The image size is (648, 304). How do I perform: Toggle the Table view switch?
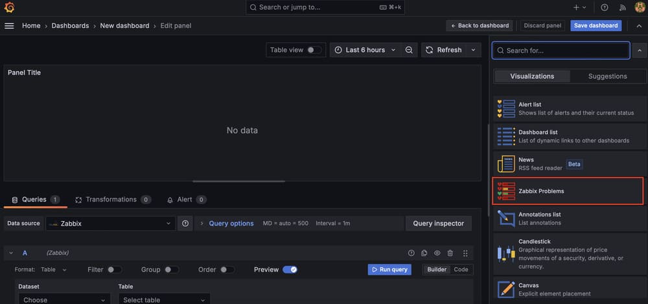314,50
